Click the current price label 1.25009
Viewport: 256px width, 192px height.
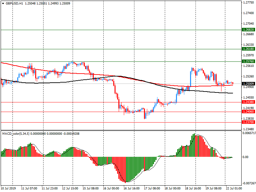[249, 84]
